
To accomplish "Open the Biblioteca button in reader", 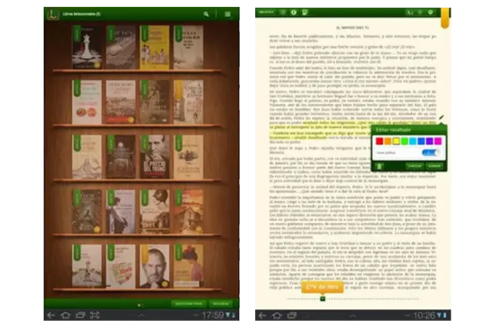I will [266, 12].
